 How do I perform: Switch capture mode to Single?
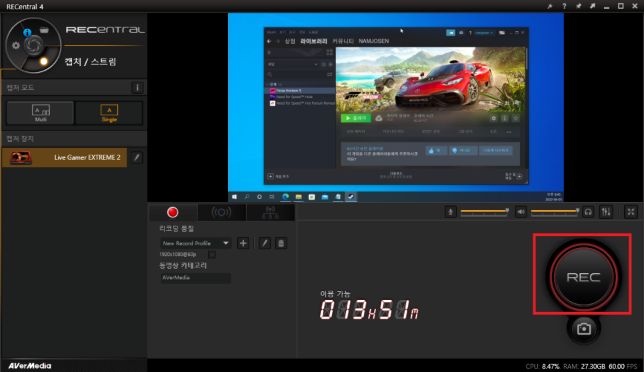click(x=109, y=113)
